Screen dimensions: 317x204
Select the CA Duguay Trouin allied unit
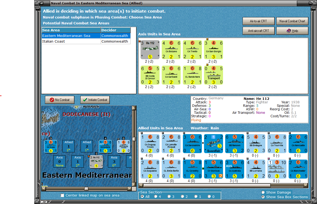tap(150, 144)
